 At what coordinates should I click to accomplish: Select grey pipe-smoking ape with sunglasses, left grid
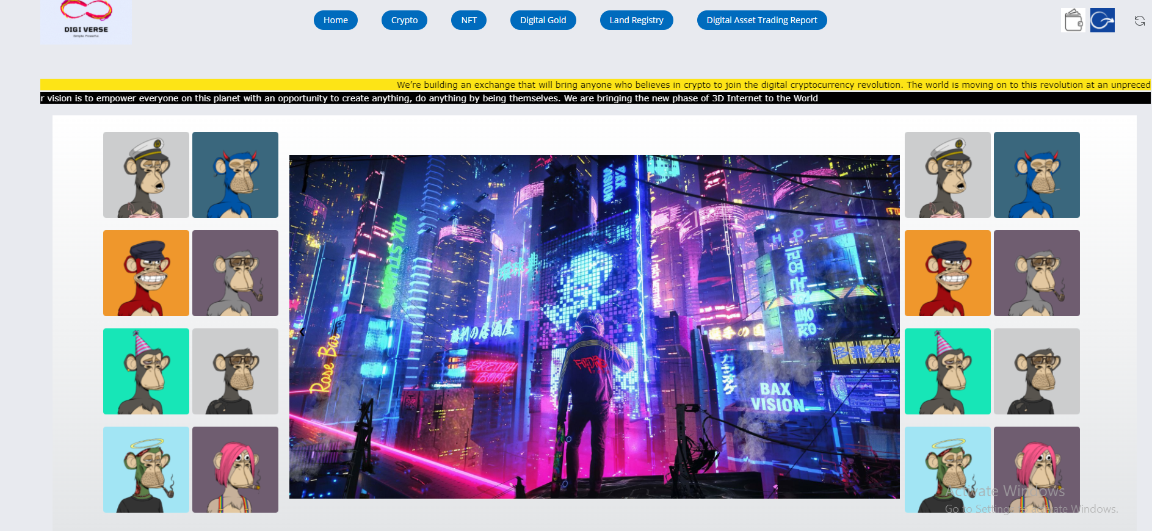[x=235, y=273]
